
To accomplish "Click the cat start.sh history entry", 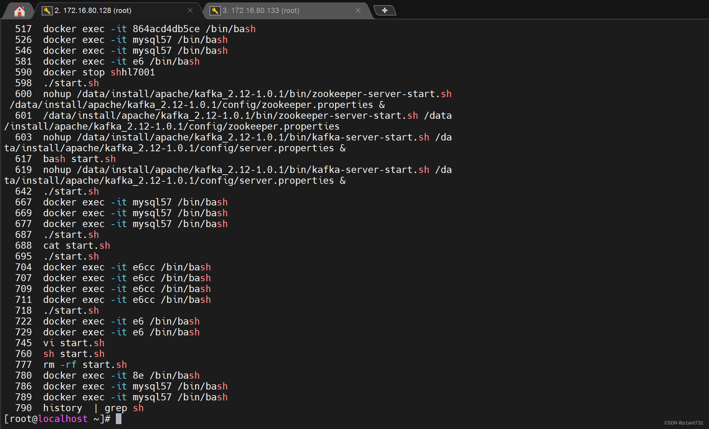I will [76, 245].
